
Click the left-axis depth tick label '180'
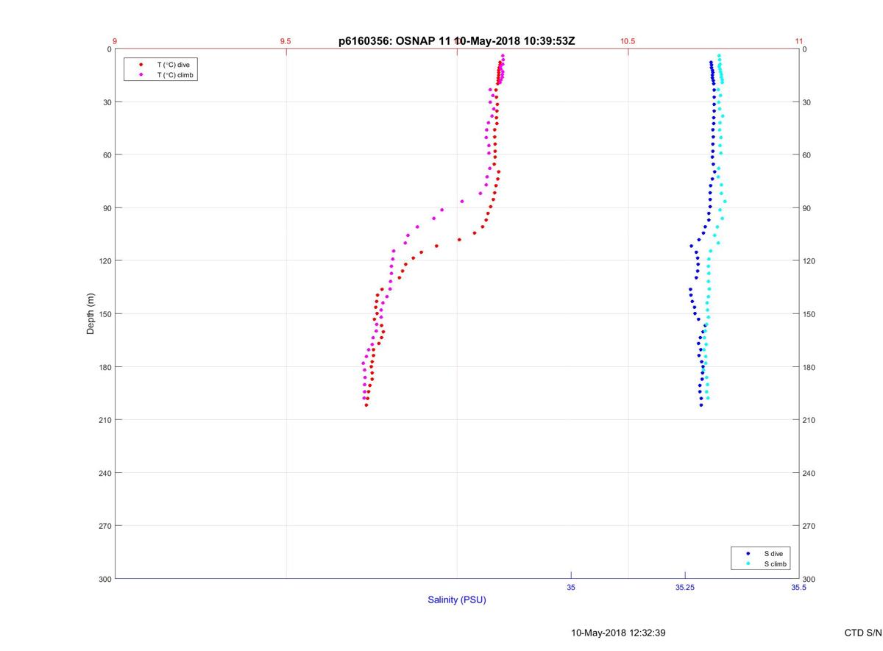[x=104, y=367]
